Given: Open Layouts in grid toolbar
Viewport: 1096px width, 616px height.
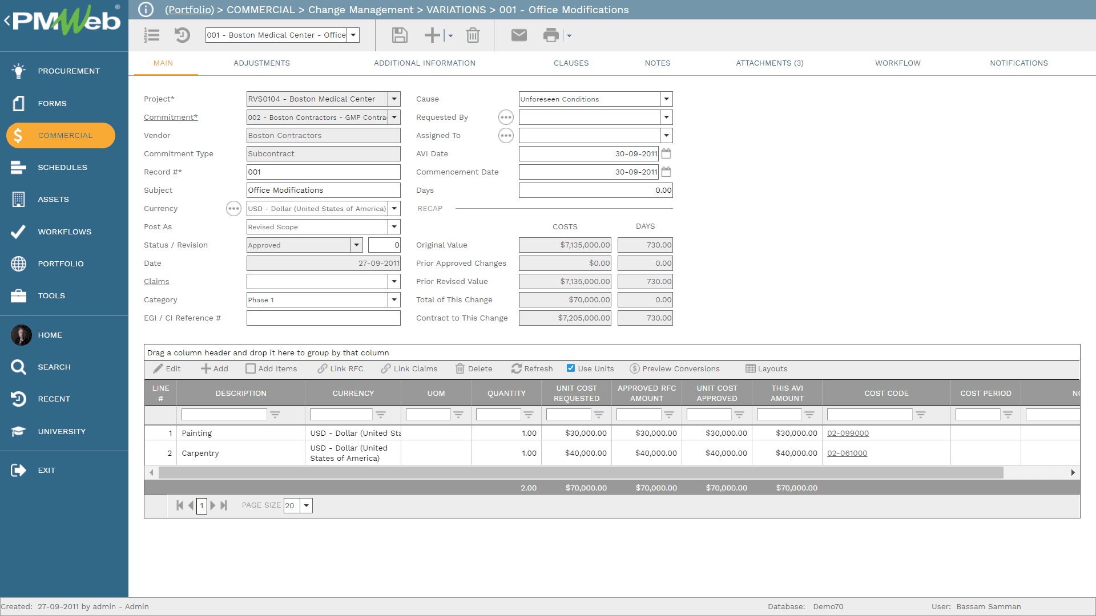Looking at the screenshot, I should [767, 368].
